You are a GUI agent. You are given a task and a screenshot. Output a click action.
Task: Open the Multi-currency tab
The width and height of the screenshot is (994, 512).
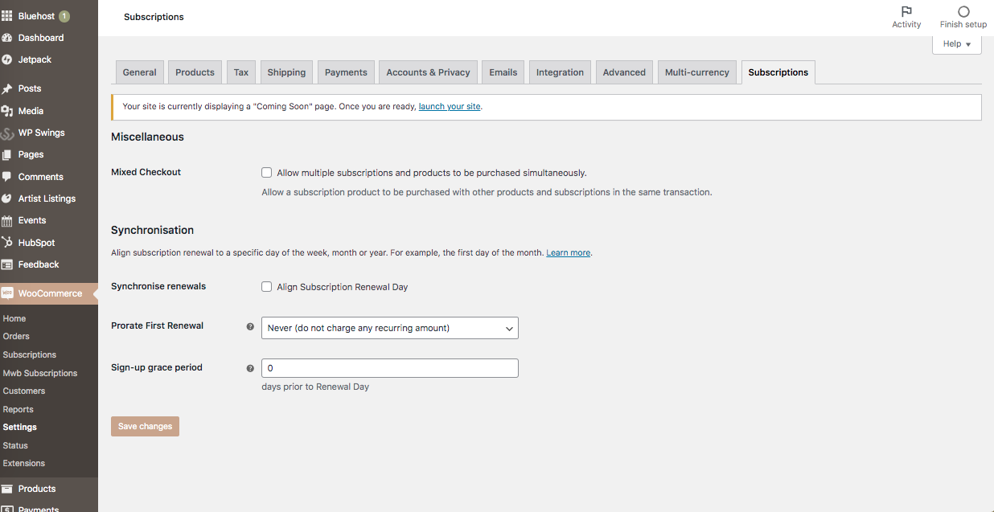696,72
